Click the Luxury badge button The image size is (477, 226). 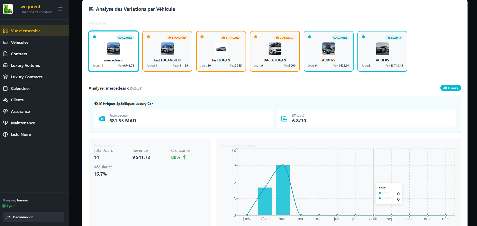coord(450,88)
